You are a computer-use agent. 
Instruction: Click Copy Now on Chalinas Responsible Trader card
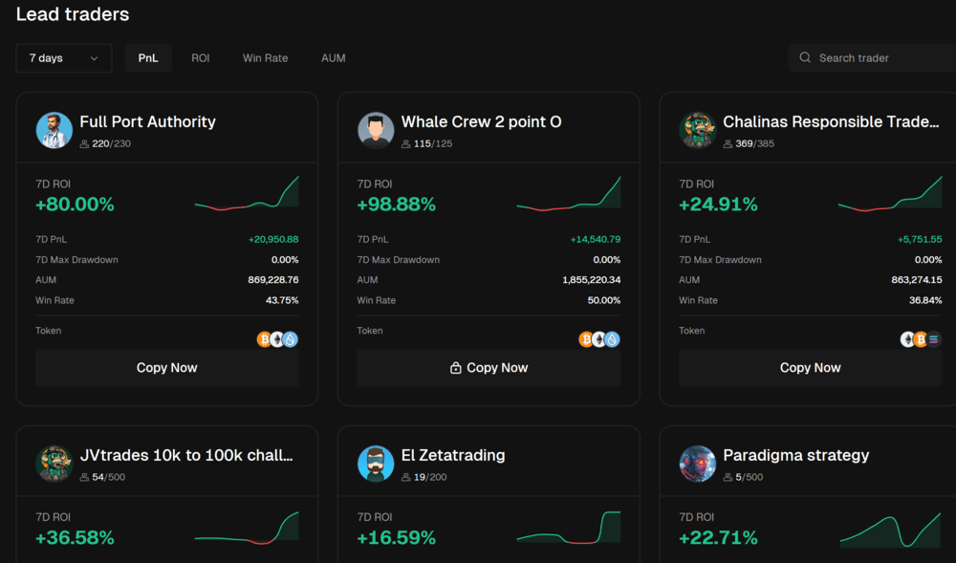(810, 367)
